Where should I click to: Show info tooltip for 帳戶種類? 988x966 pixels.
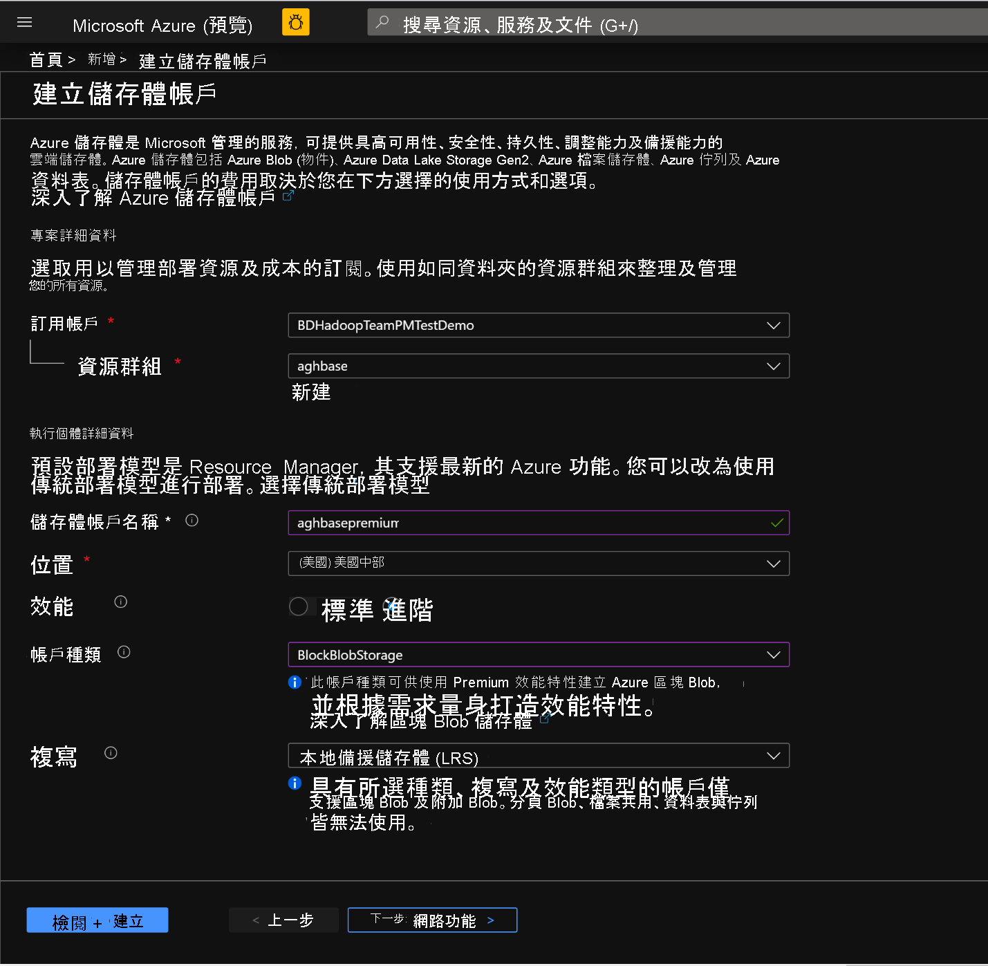tap(124, 653)
